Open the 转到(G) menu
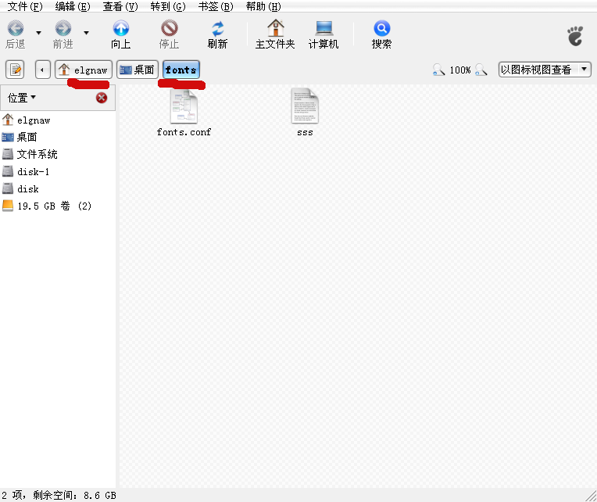597x502 pixels. pos(168,6)
